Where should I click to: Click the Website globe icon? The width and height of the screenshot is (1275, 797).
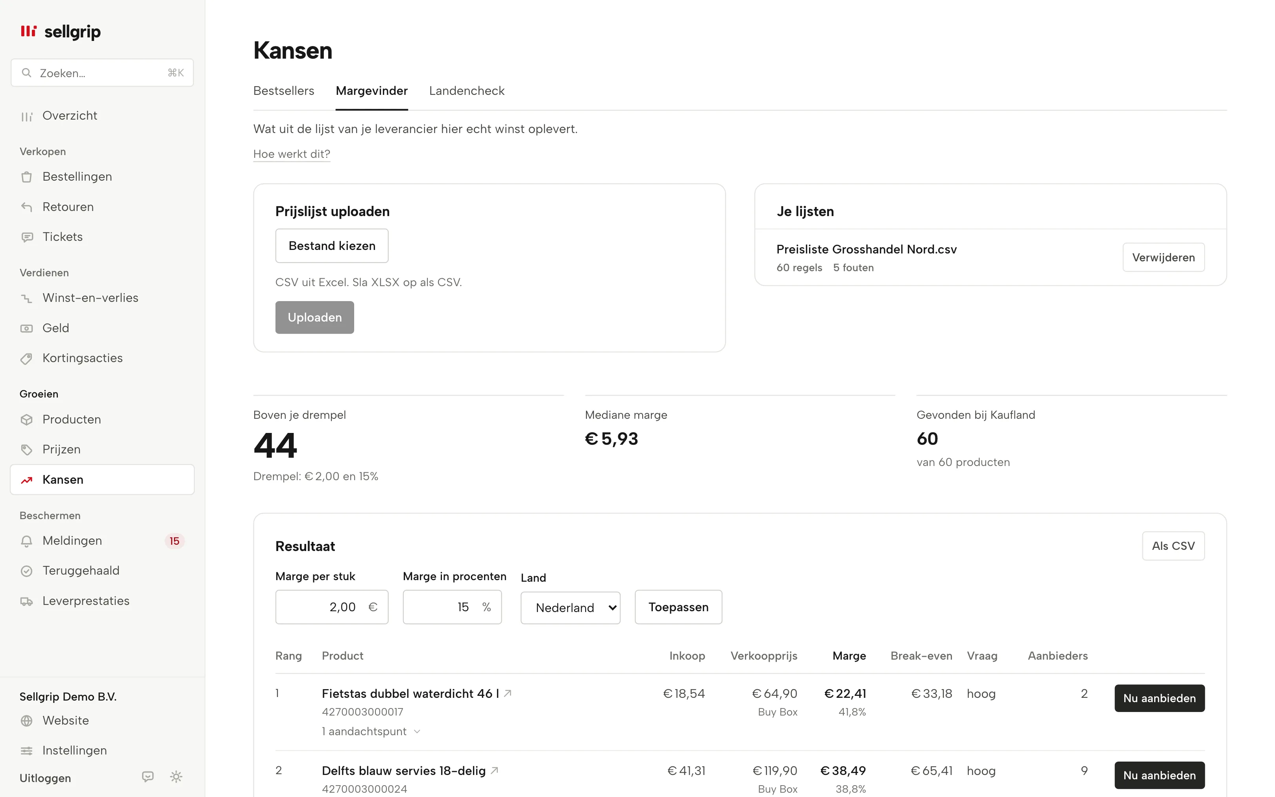click(x=26, y=721)
